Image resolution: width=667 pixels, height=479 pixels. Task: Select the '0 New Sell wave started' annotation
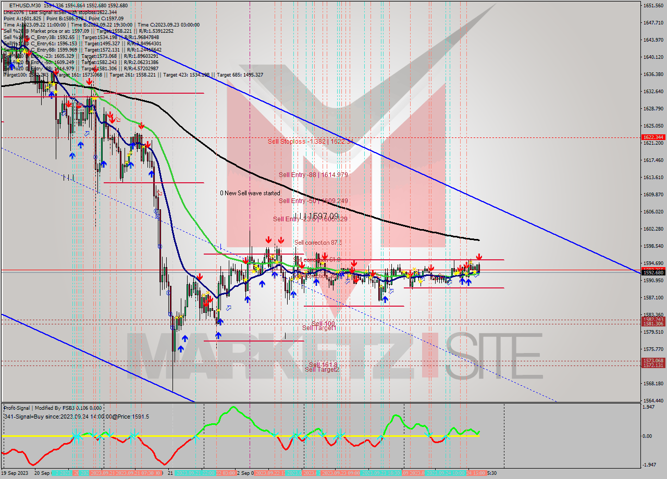click(250, 193)
